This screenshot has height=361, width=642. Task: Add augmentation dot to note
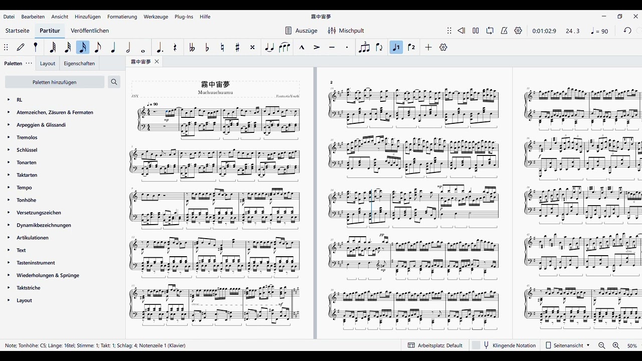pos(159,47)
